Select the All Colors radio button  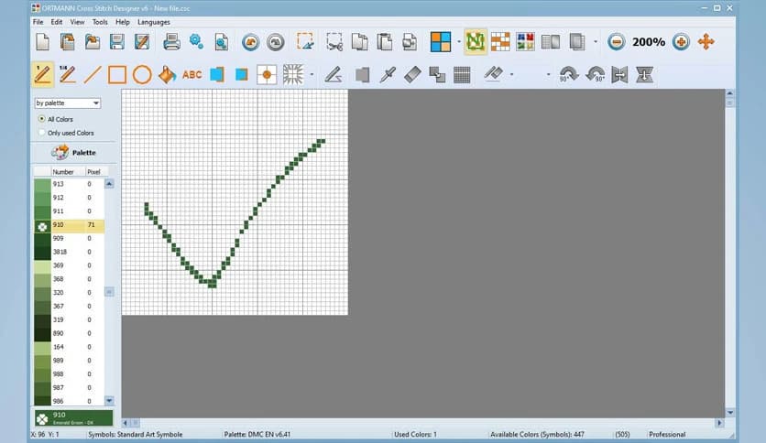point(41,119)
